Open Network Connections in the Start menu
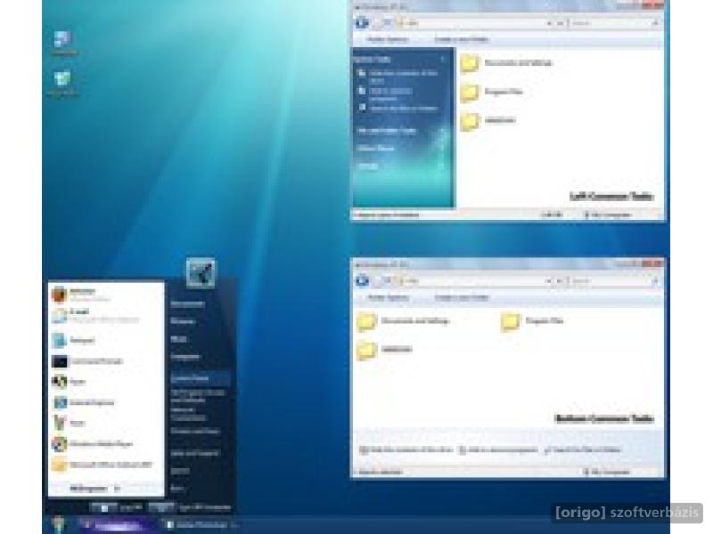Screen dimensions: 713x534 click(188, 414)
